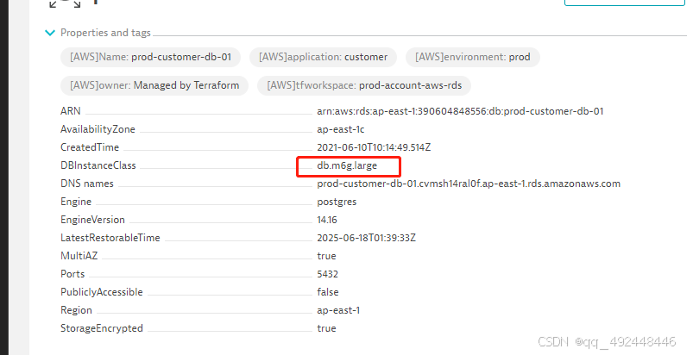This screenshot has height=355, width=693.
Task: Click the LatestRestorableTime label
Action: [x=110, y=238]
